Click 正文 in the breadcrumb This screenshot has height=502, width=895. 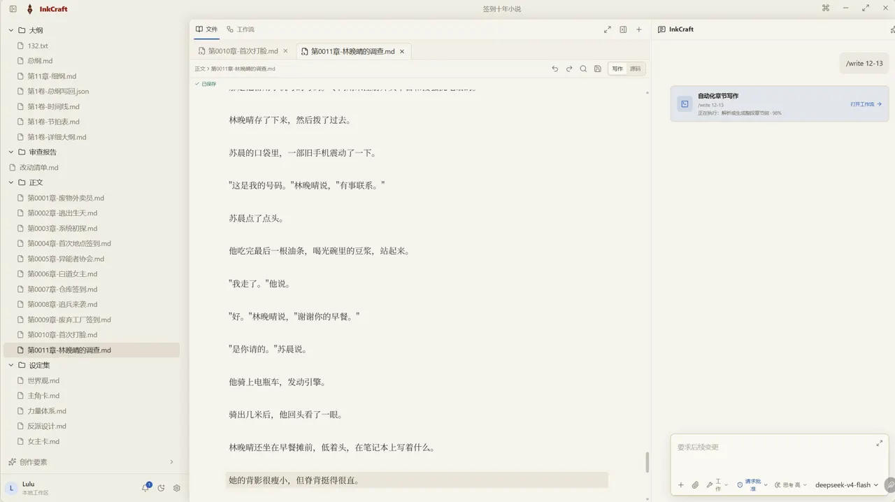point(200,69)
